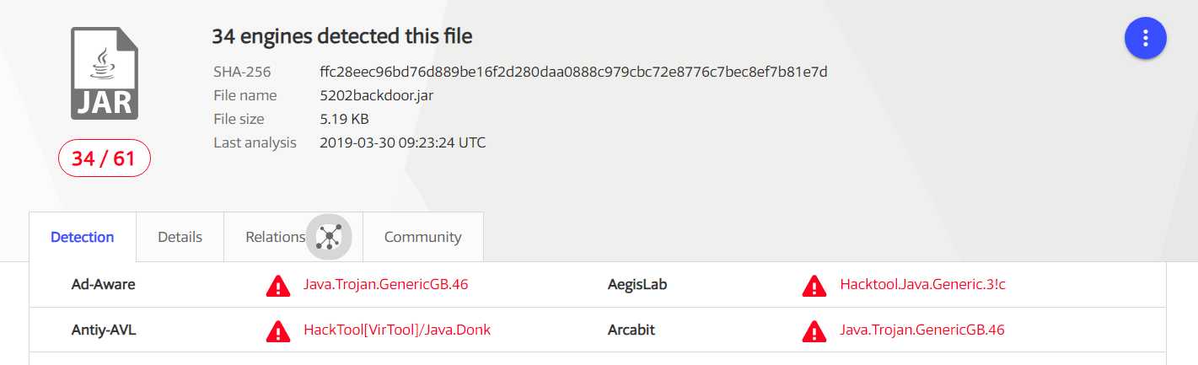Click the Java.Trojan.GenericGB.46 result for Ad-Aware

pos(386,284)
